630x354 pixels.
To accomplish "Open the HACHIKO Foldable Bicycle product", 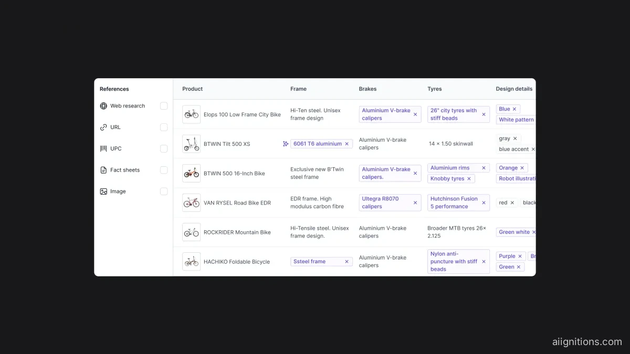I will pyautogui.click(x=237, y=262).
